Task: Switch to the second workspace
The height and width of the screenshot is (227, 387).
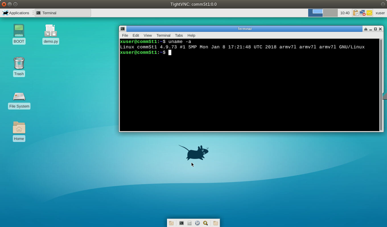Action: [x=330, y=13]
